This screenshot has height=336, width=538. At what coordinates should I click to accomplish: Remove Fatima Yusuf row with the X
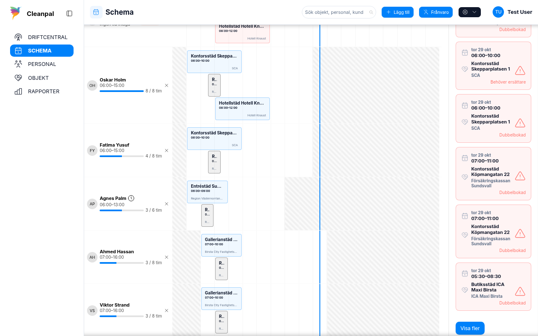(x=166, y=150)
